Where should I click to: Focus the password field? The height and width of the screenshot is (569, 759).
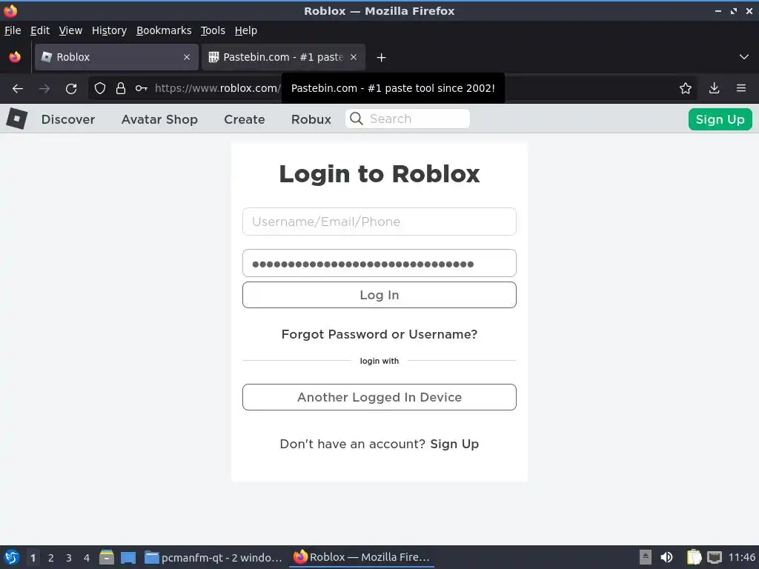[379, 263]
